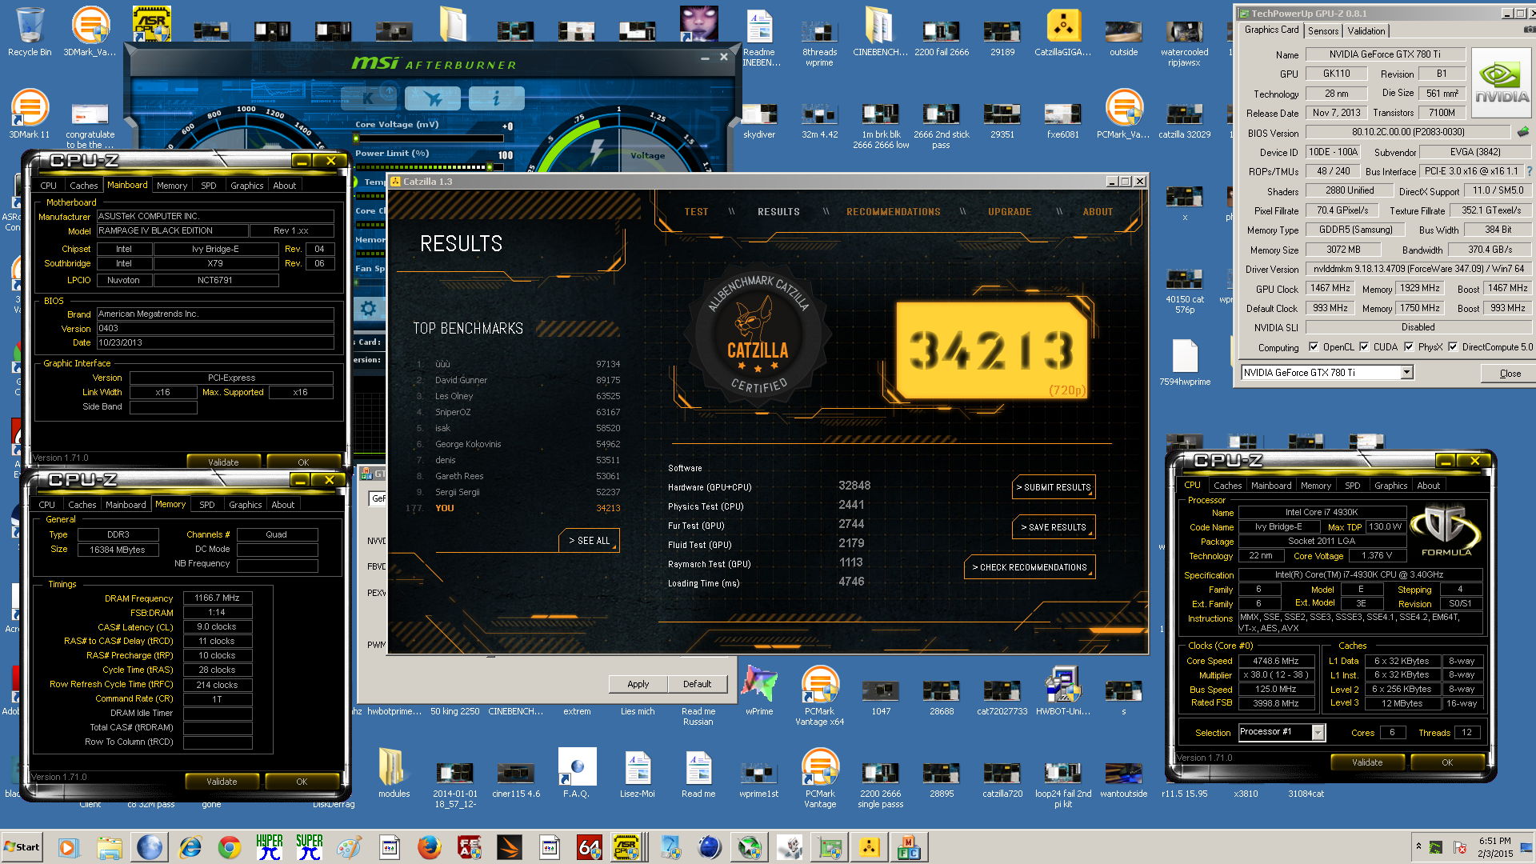
Task: Click the 34213 score badge in Catzilla
Action: [991, 350]
